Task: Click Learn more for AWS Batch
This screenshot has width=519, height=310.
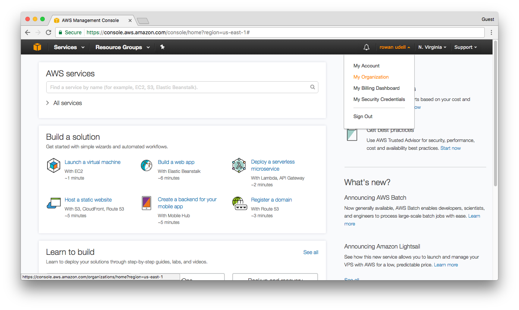Action: (x=474, y=216)
